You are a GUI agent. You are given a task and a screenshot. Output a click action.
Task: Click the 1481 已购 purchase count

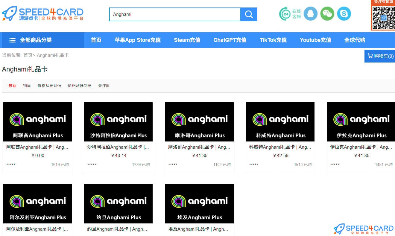click(x=384, y=165)
